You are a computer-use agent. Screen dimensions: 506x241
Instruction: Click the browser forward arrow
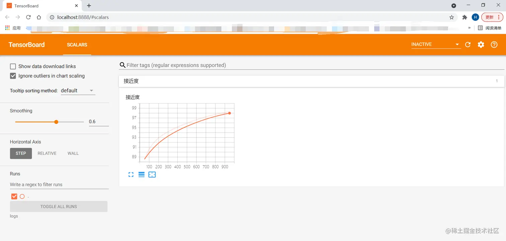pos(18,17)
